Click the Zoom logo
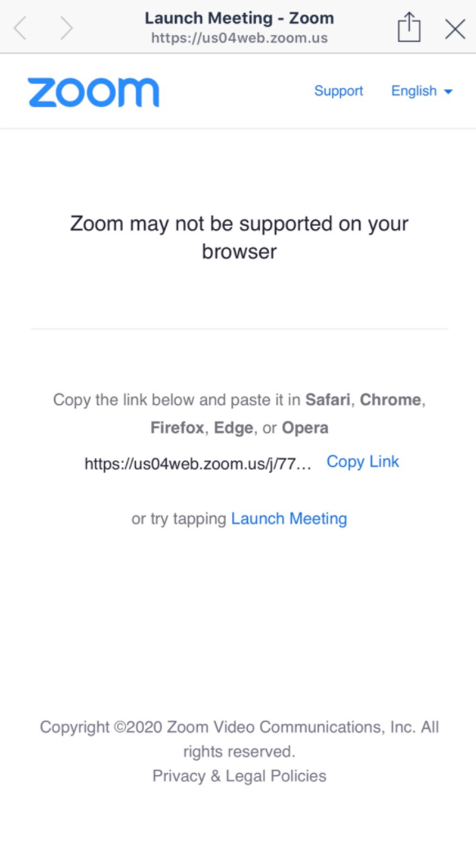The height and width of the screenshot is (849, 476). click(93, 92)
